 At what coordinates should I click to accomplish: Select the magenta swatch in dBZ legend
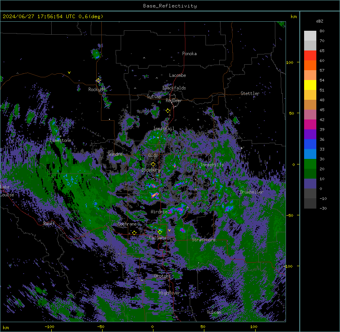point(310,124)
